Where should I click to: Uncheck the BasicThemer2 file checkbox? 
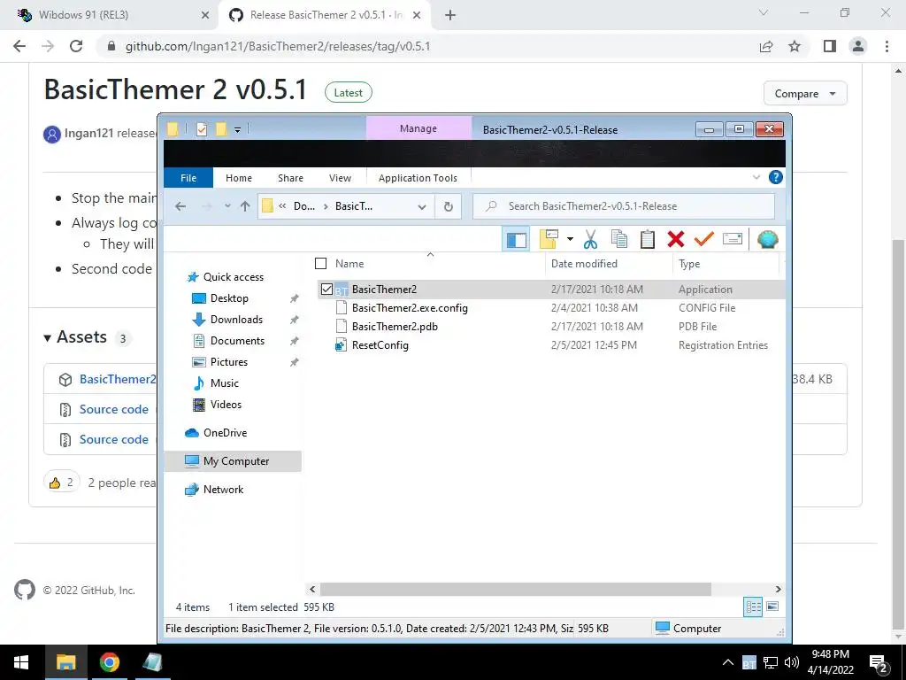(x=326, y=290)
